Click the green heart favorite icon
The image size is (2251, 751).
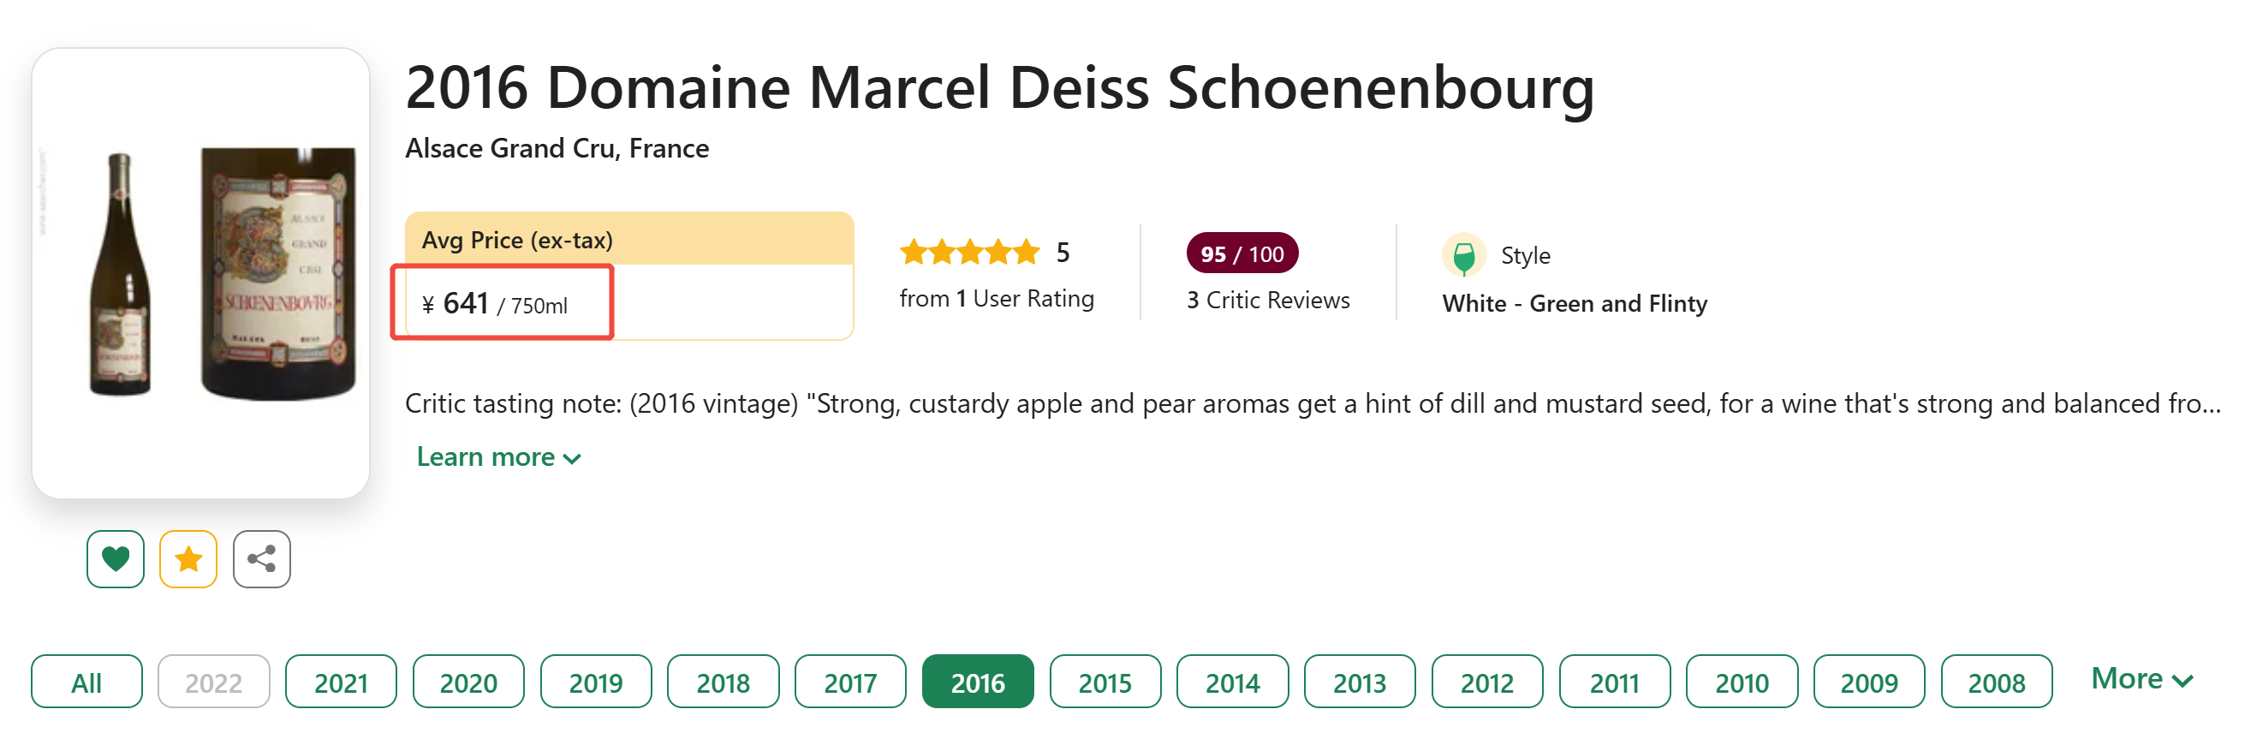[x=116, y=558]
